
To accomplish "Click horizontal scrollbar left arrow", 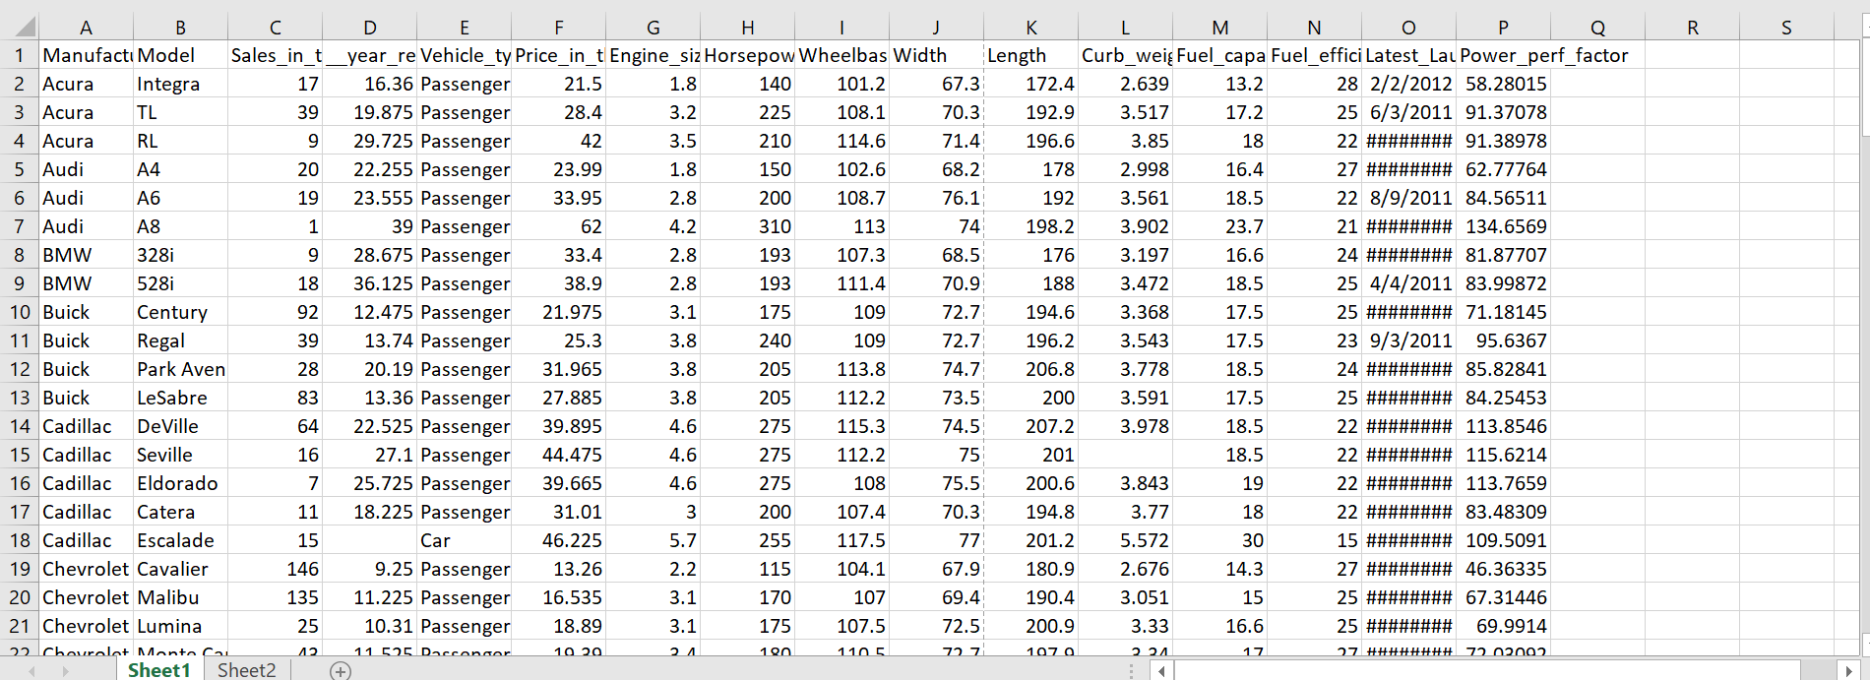I will click(1161, 671).
